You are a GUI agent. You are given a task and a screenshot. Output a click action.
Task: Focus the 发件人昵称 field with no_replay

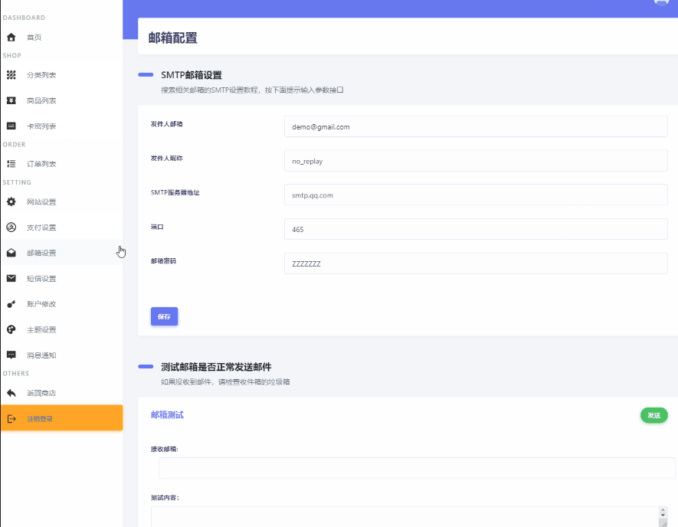coord(476,161)
